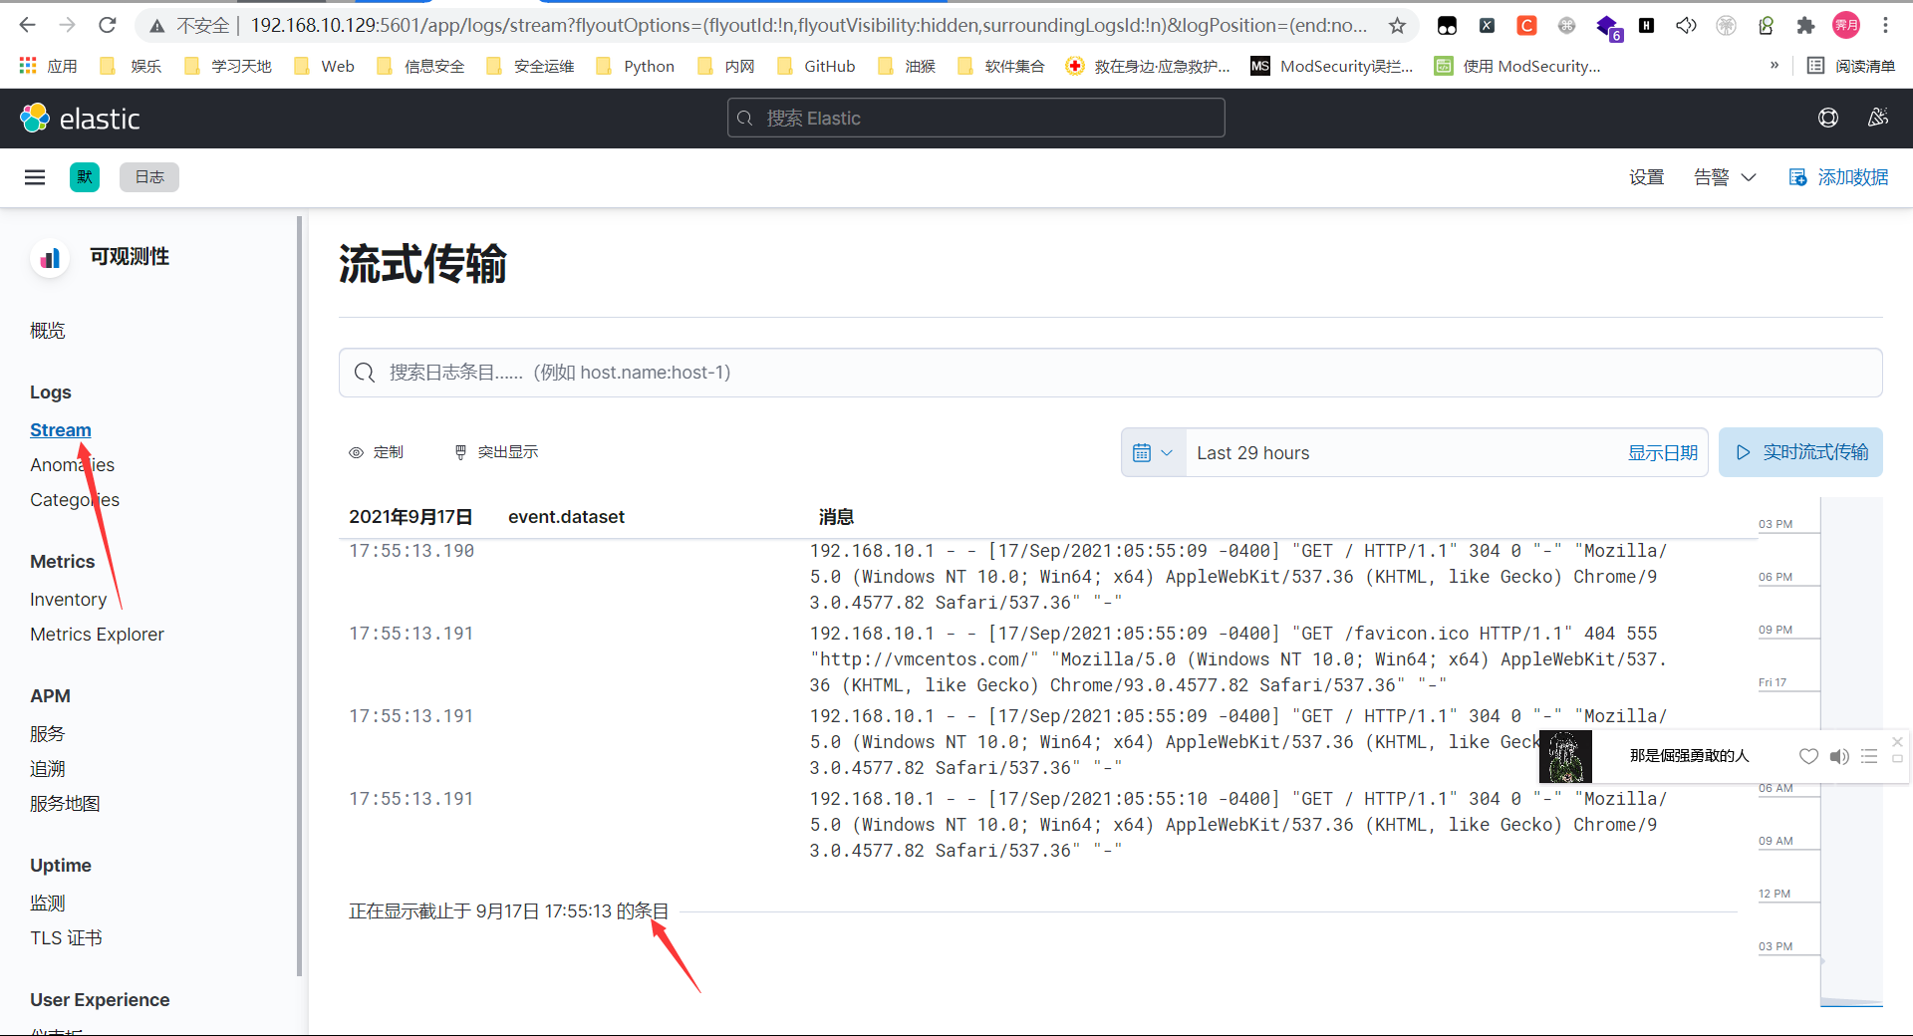Open the browser extensions puzzle icon
The image size is (1913, 1036).
coord(1805,26)
